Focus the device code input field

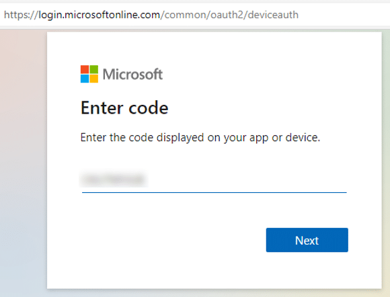214,179
